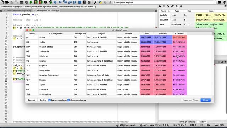Click Format button in DataFrame viewer

tap(32, 100)
